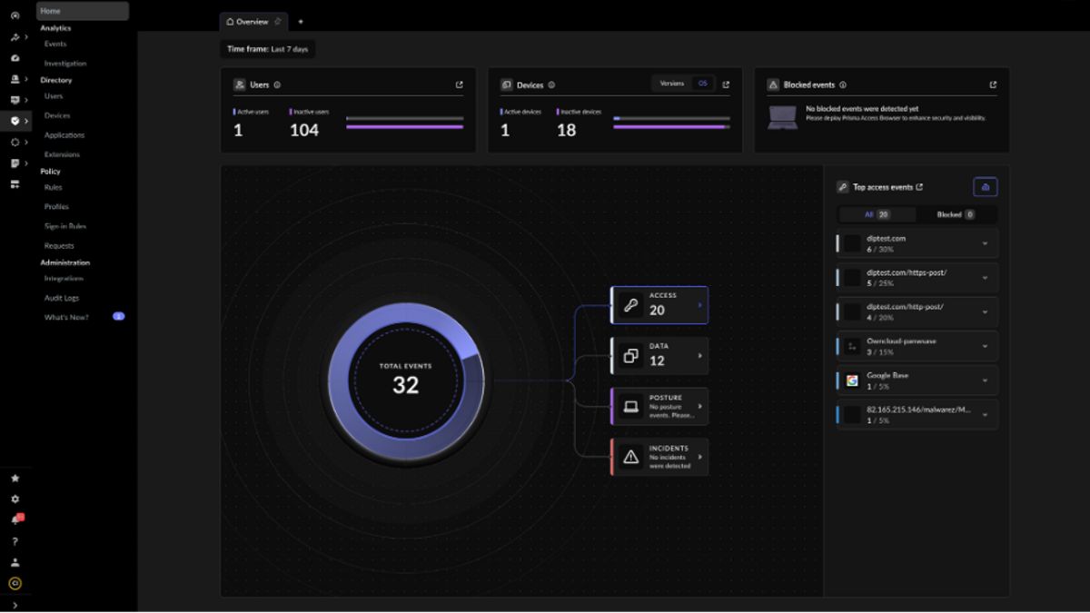This screenshot has height=613, width=1090.
Task: Expand the Owncloud-pamanase entry chevron
Action: pos(985,346)
